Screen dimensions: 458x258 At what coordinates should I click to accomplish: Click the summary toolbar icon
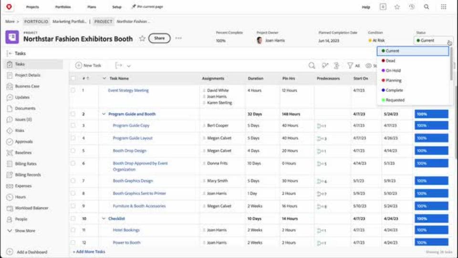pyautogui.click(x=336, y=65)
